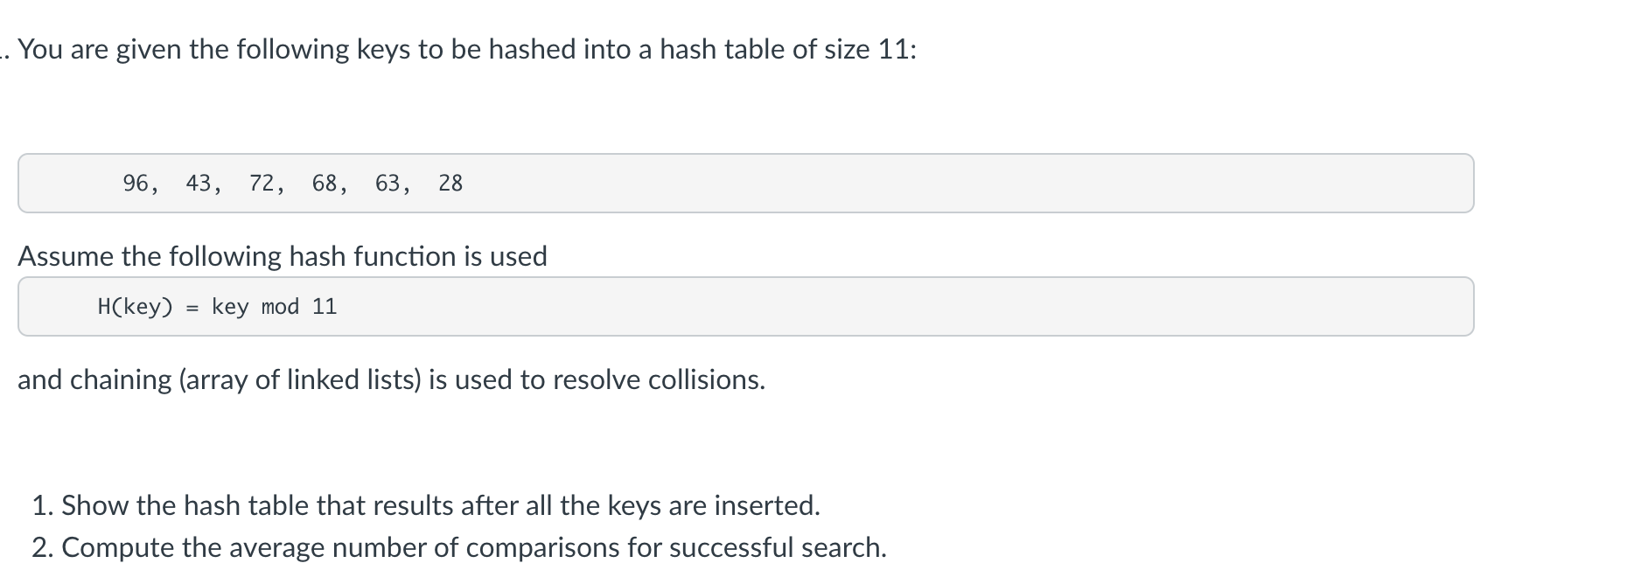Click the key 43 in the list
Viewport: 1627px width, 584px height.
[x=198, y=183]
